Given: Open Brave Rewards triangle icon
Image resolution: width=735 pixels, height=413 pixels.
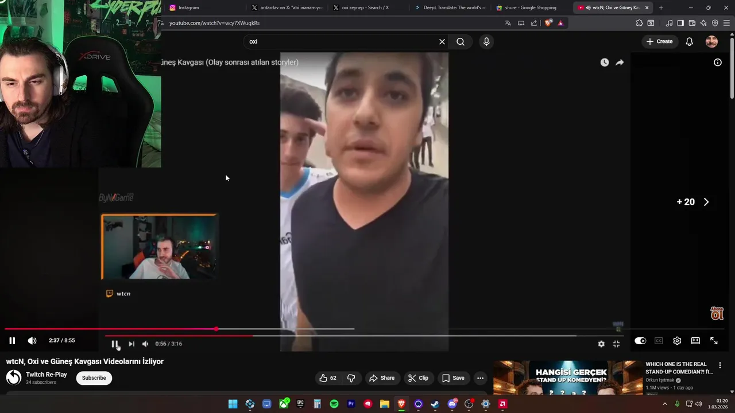Looking at the screenshot, I should tap(560, 23).
